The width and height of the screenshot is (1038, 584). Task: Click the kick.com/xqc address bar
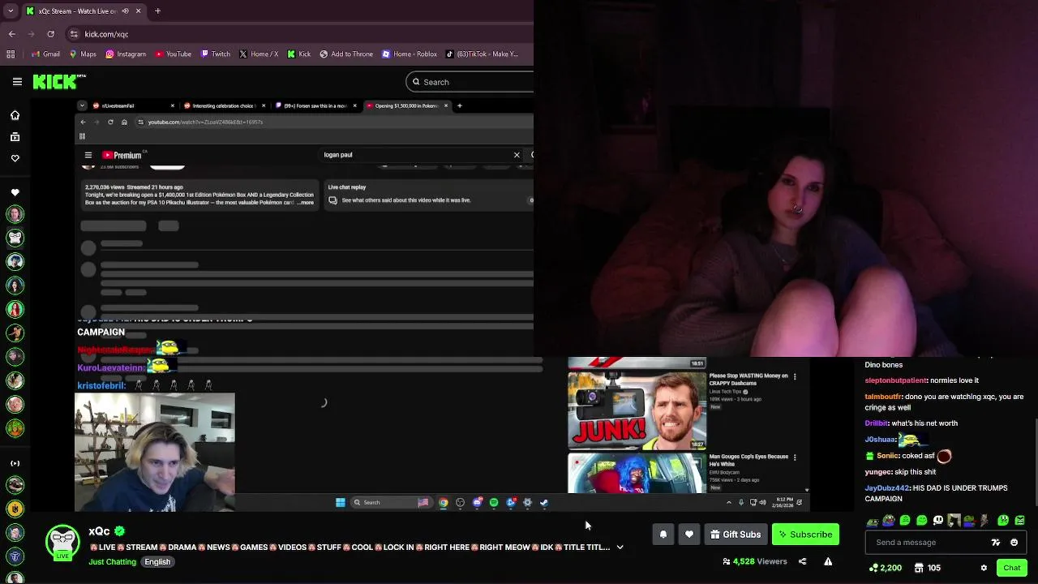click(300, 34)
